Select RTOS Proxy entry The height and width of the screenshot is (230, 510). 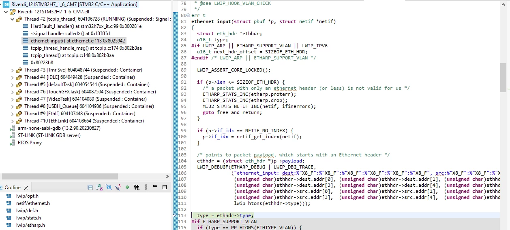(30, 143)
